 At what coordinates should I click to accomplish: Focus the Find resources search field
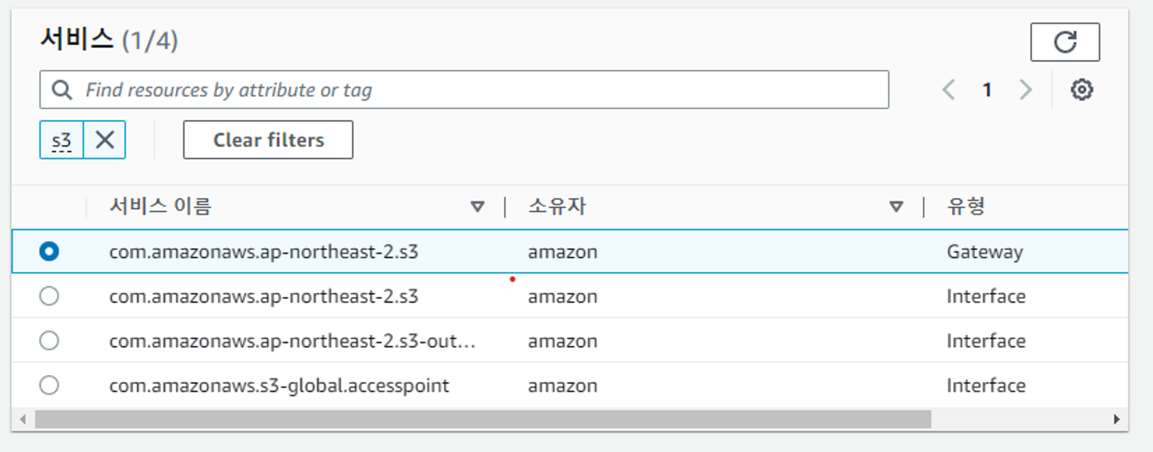464,90
